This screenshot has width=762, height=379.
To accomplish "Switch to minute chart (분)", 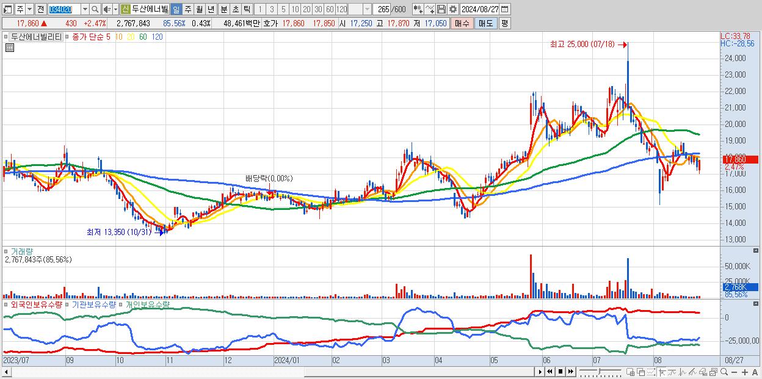I will 223,9.
